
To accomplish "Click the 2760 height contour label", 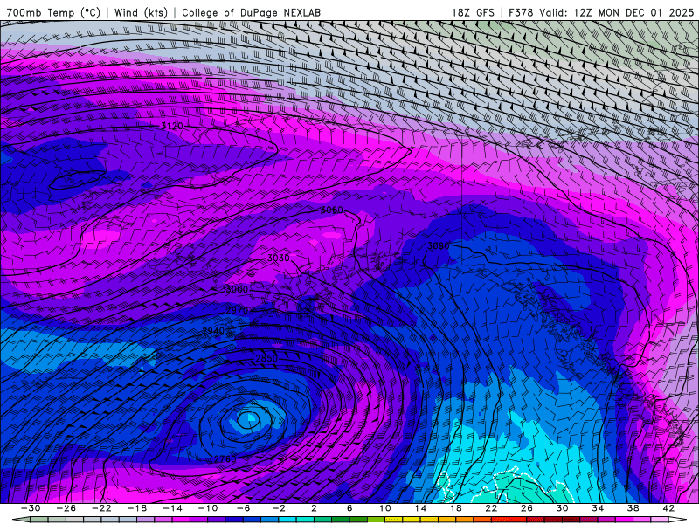I will (225, 459).
